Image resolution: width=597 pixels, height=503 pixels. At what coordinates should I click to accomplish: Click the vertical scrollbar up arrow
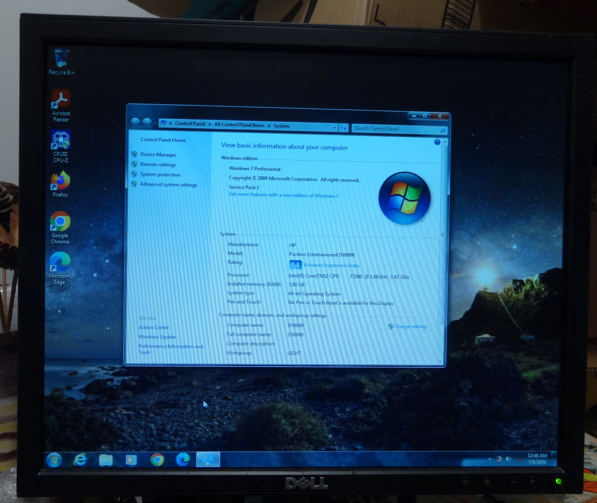point(445,142)
